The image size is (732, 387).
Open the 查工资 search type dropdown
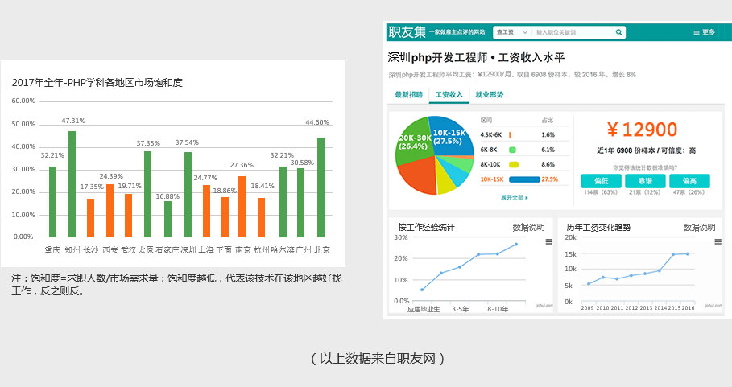[511, 32]
